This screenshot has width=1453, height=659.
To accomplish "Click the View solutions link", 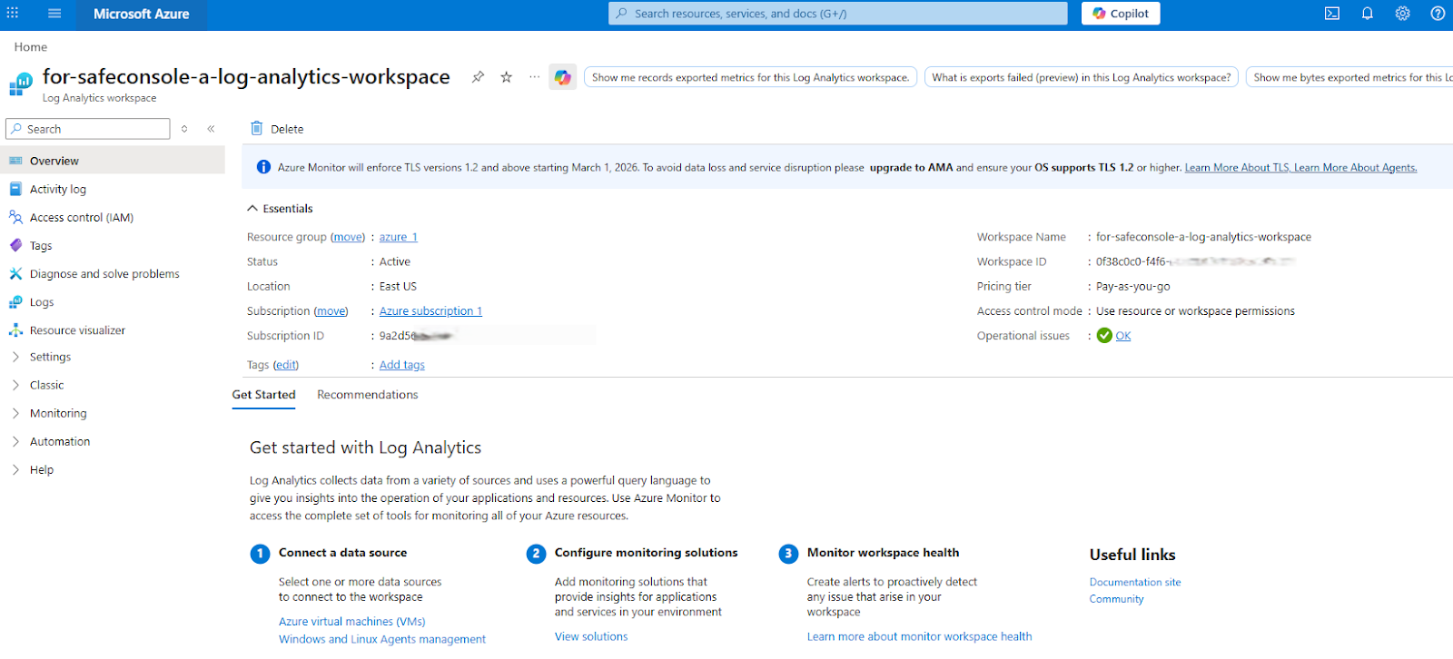I will [591, 636].
